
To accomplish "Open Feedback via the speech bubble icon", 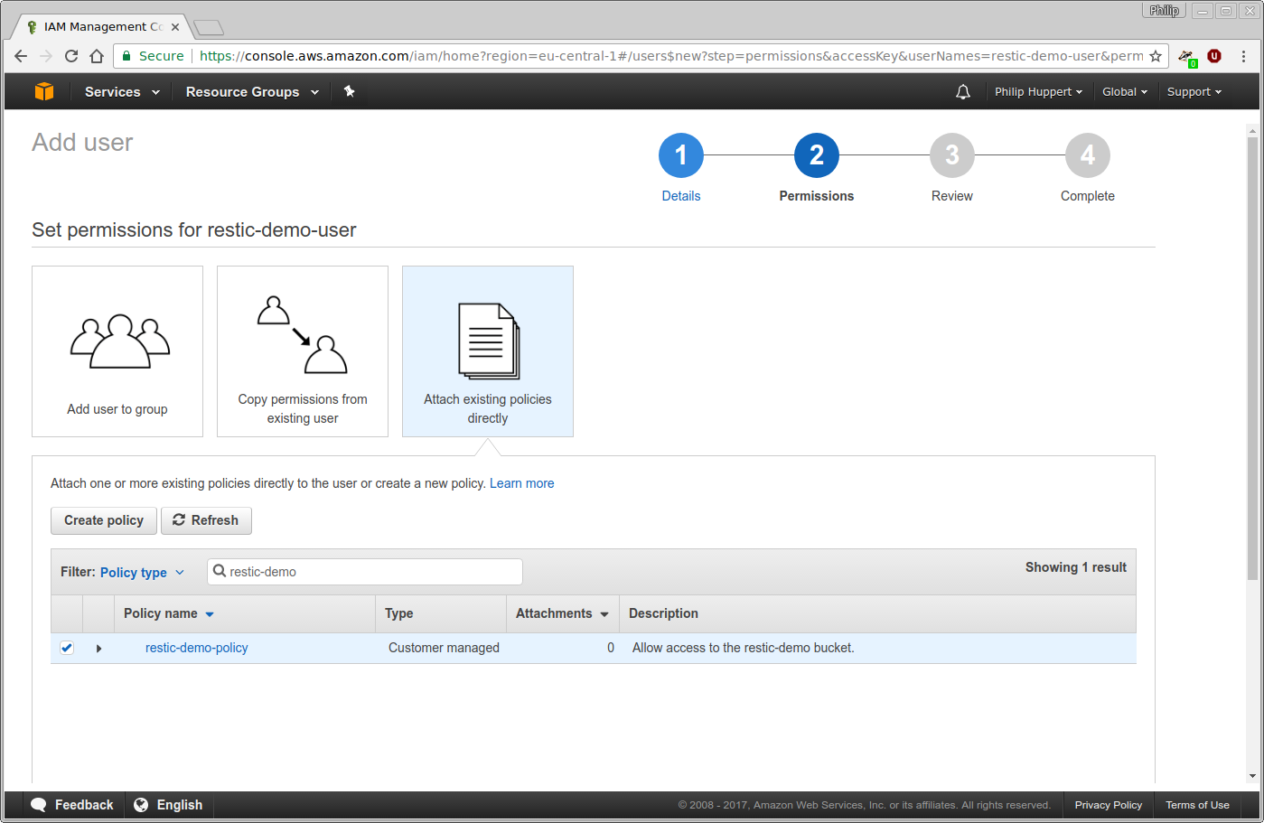I will (x=38, y=804).
